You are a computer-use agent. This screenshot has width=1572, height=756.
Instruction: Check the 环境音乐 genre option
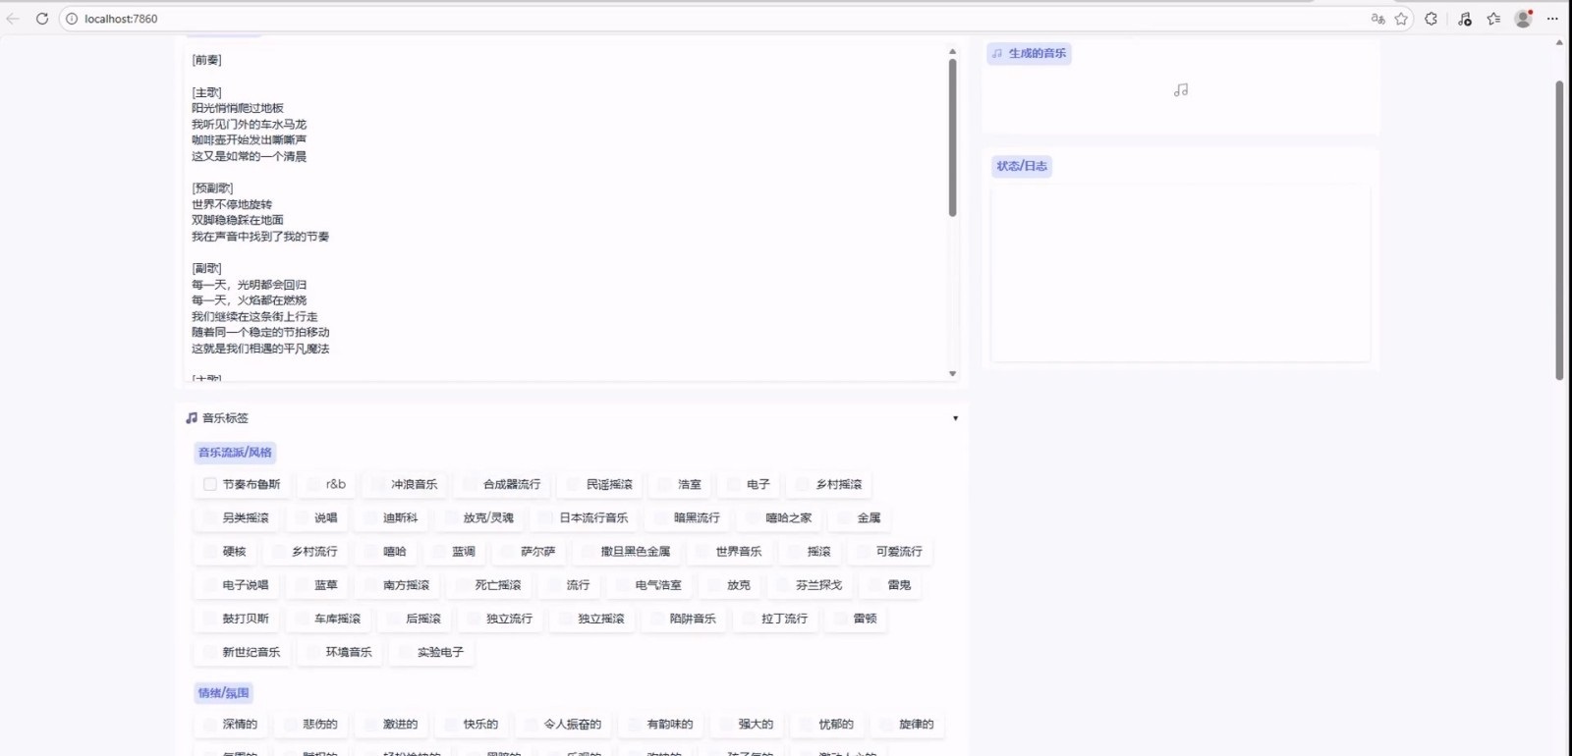pos(313,652)
